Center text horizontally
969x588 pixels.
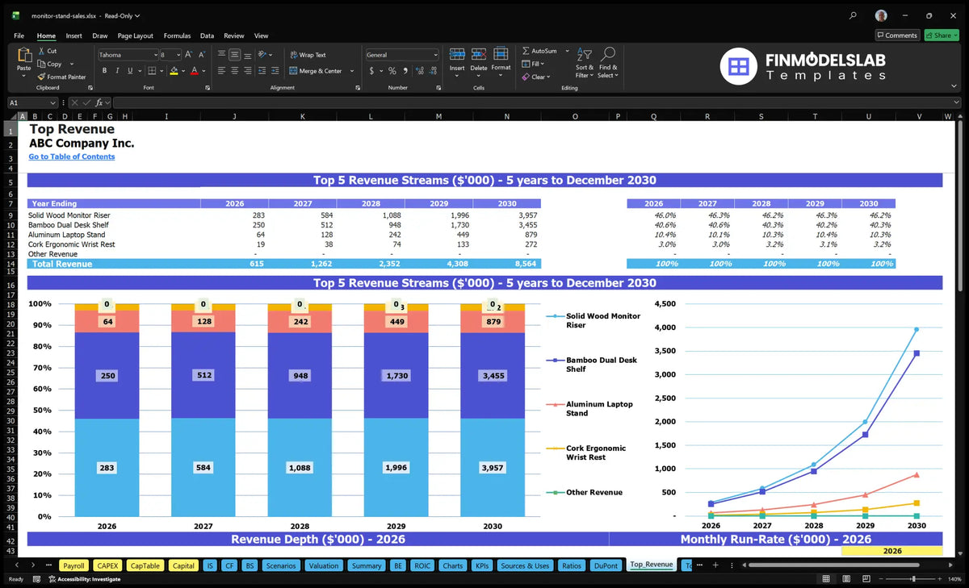pos(234,71)
